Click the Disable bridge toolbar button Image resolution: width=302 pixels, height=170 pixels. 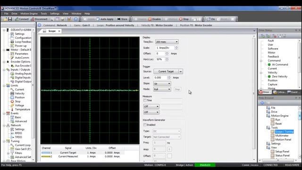pyautogui.click(x=154, y=19)
